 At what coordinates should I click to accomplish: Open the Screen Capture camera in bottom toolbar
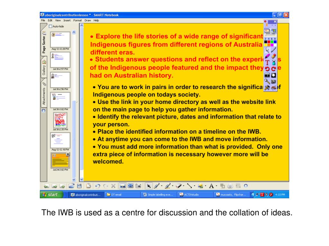point(138,186)
